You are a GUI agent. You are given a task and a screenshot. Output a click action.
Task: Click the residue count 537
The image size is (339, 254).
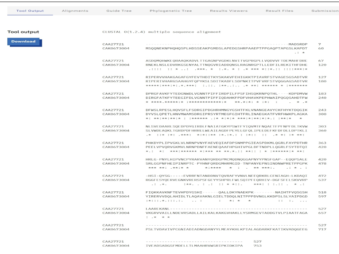322,180
